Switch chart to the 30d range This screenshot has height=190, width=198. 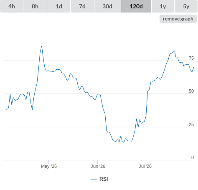[x=107, y=6]
